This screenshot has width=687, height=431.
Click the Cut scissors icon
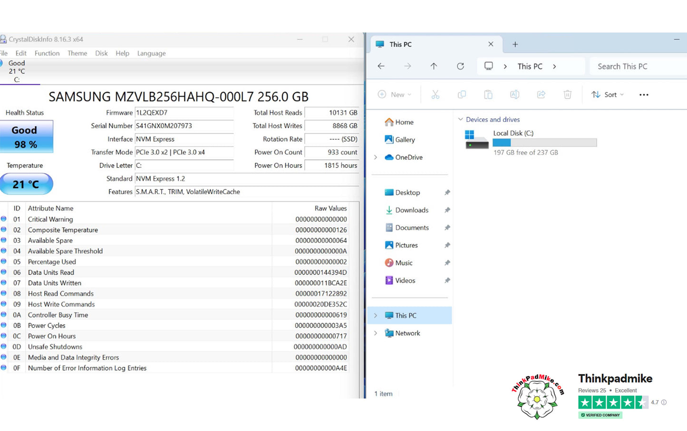point(435,94)
